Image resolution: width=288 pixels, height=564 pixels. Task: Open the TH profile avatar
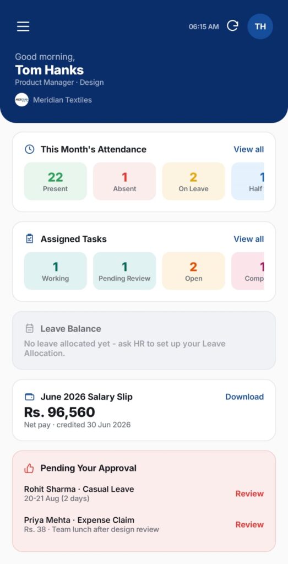tap(260, 26)
